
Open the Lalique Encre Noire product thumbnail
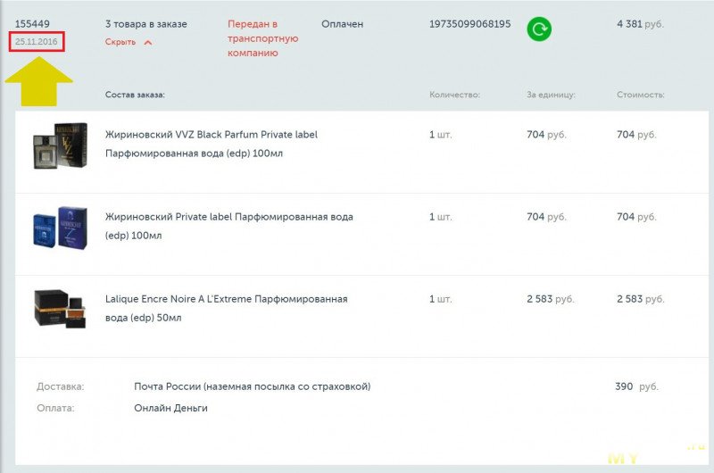coord(60,308)
